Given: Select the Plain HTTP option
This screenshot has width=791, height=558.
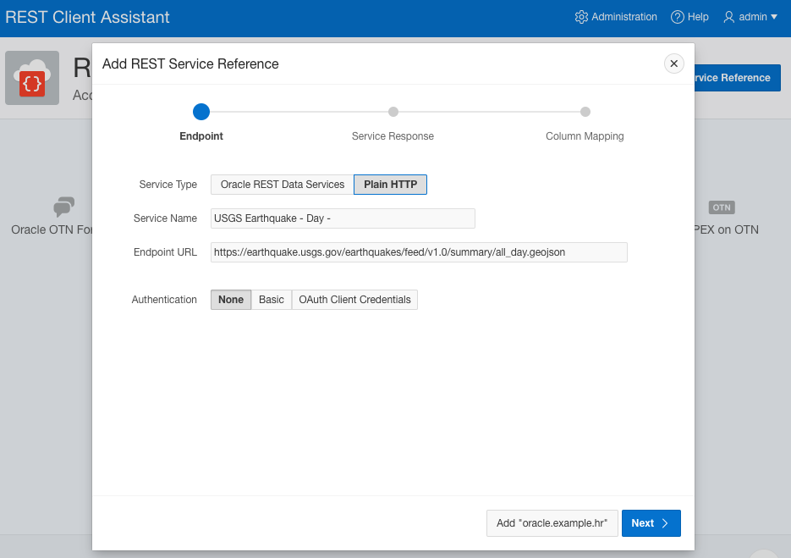Looking at the screenshot, I should tap(390, 184).
